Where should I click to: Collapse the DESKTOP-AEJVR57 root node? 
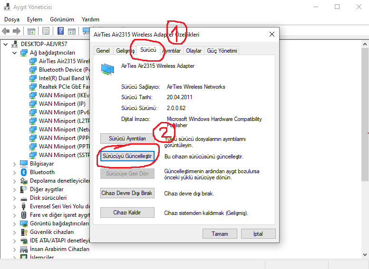click(x=5, y=44)
